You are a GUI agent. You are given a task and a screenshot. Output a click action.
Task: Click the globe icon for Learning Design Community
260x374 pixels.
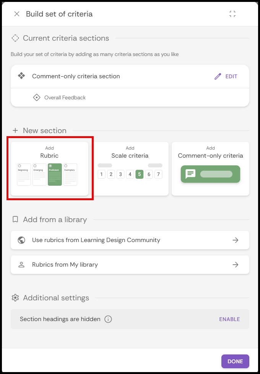tap(21, 240)
